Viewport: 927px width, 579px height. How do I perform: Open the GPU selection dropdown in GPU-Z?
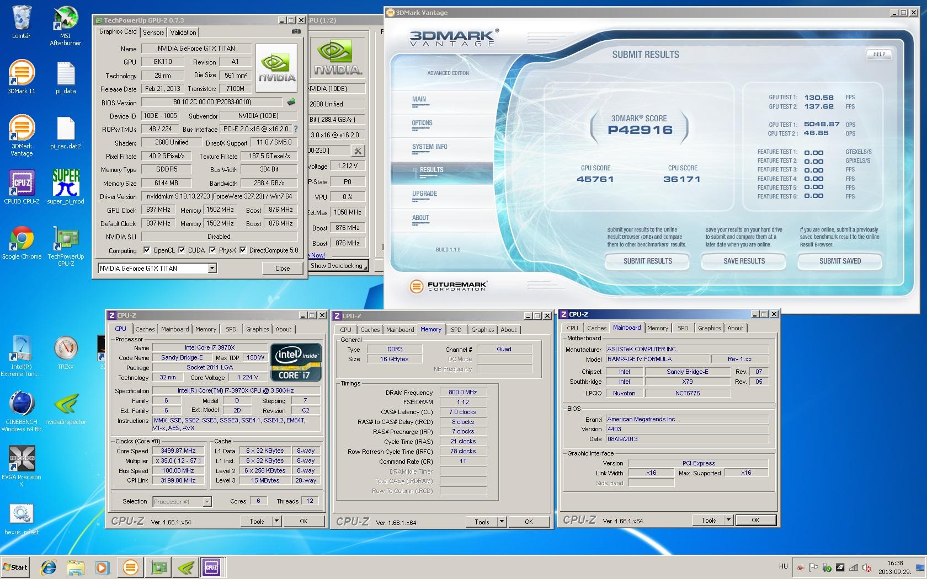212,269
